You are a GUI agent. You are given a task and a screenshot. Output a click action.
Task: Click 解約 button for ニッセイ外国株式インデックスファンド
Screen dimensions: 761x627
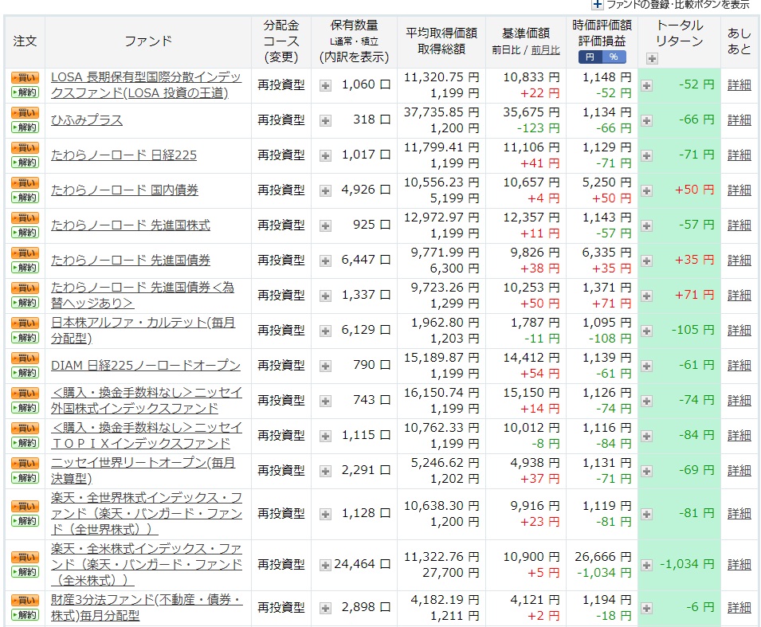coord(25,408)
